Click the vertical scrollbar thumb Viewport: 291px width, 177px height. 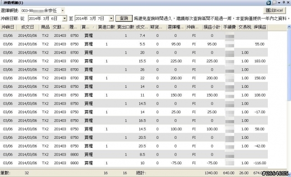click(x=289, y=65)
